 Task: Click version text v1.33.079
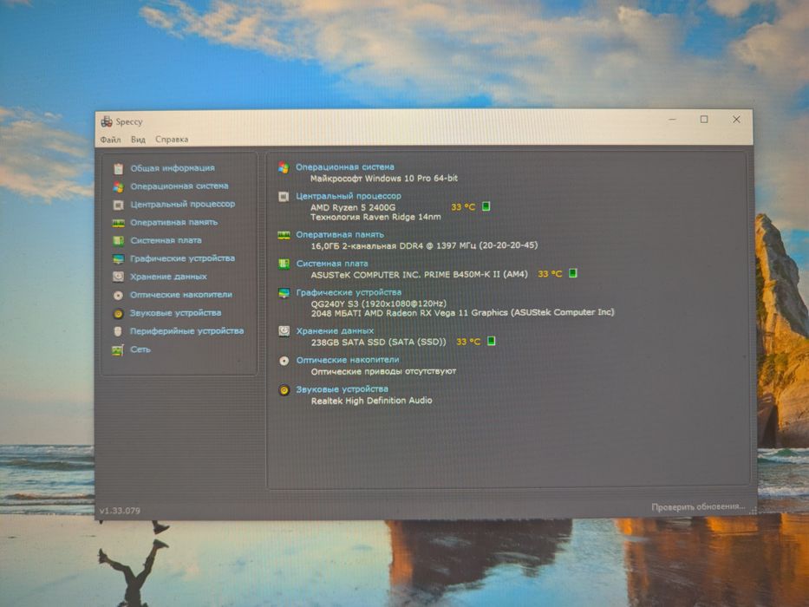point(120,511)
